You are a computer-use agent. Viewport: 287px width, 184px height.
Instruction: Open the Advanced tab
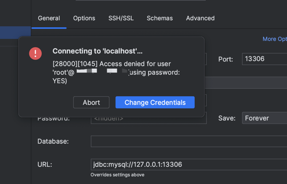tap(200, 18)
